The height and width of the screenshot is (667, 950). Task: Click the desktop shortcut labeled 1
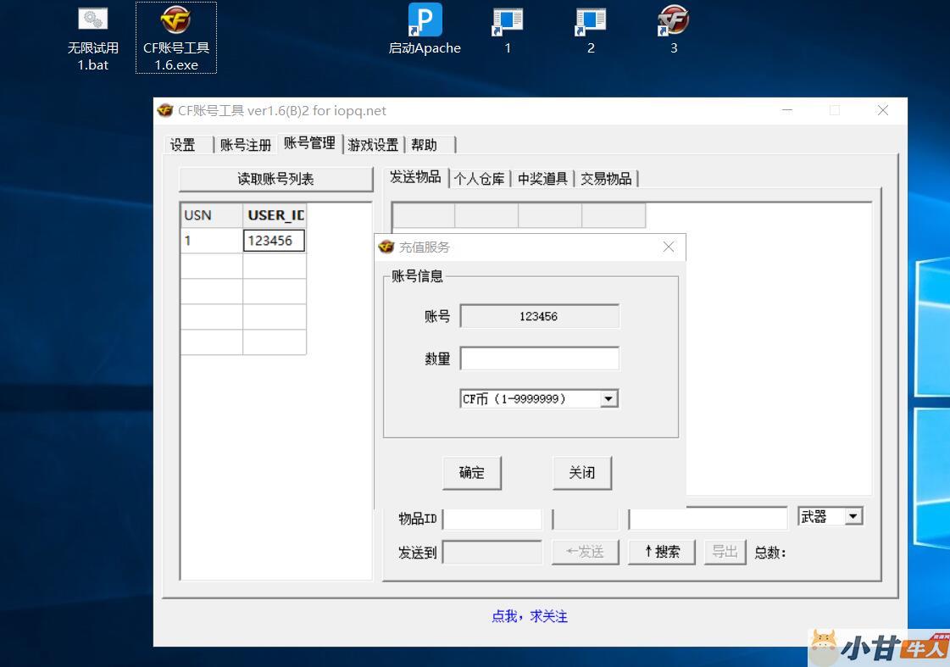click(x=508, y=20)
